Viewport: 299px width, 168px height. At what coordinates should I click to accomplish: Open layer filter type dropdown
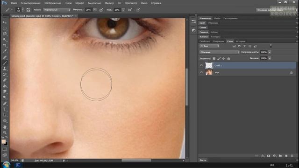tap(210, 46)
